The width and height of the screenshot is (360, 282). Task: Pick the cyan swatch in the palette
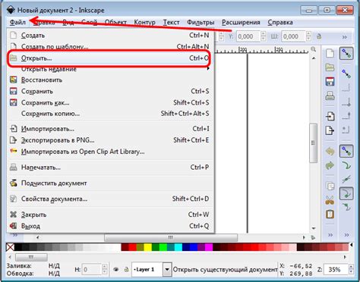point(178,247)
